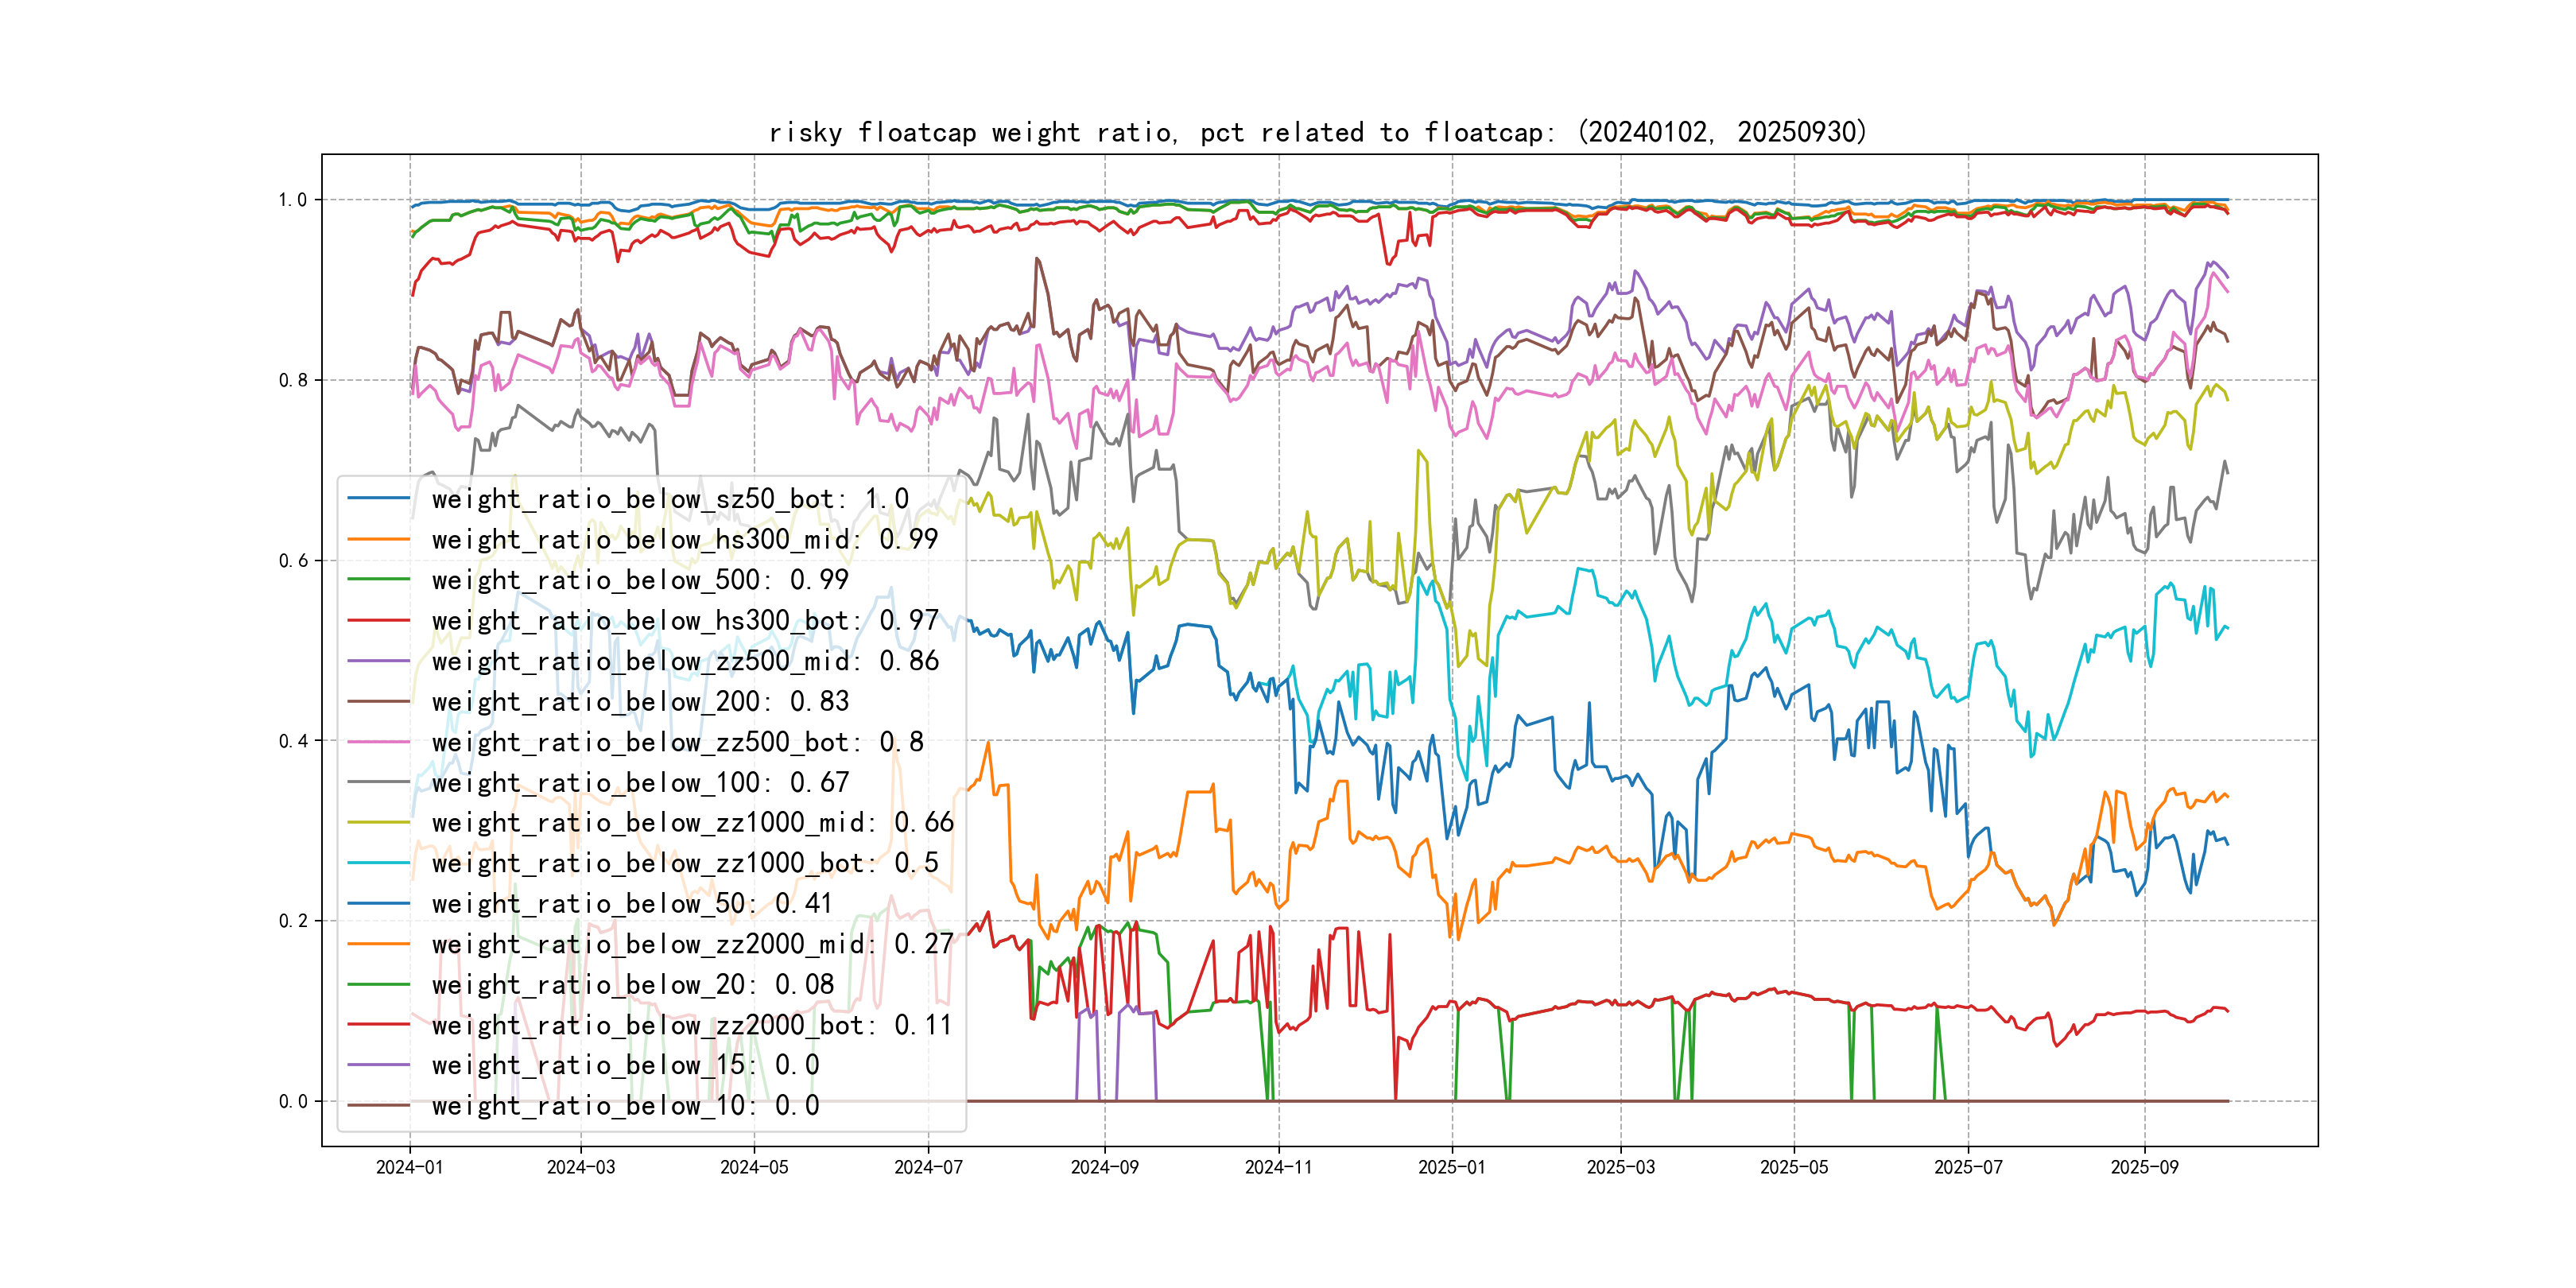Click the gray swatch for weight_ratio_below_100
2576x1288 pixels.
pyautogui.click(x=378, y=783)
